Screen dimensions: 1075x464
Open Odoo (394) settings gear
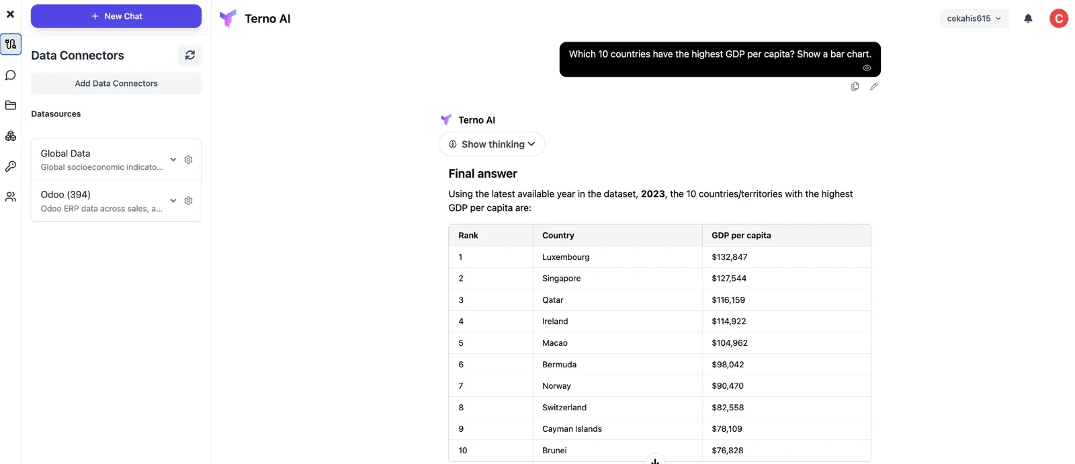coord(189,201)
